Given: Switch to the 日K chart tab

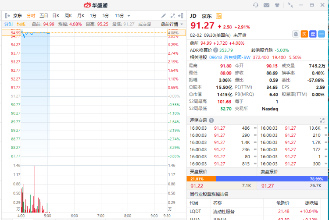Looking at the screenshot, I should pyautogui.click(x=56, y=15).
